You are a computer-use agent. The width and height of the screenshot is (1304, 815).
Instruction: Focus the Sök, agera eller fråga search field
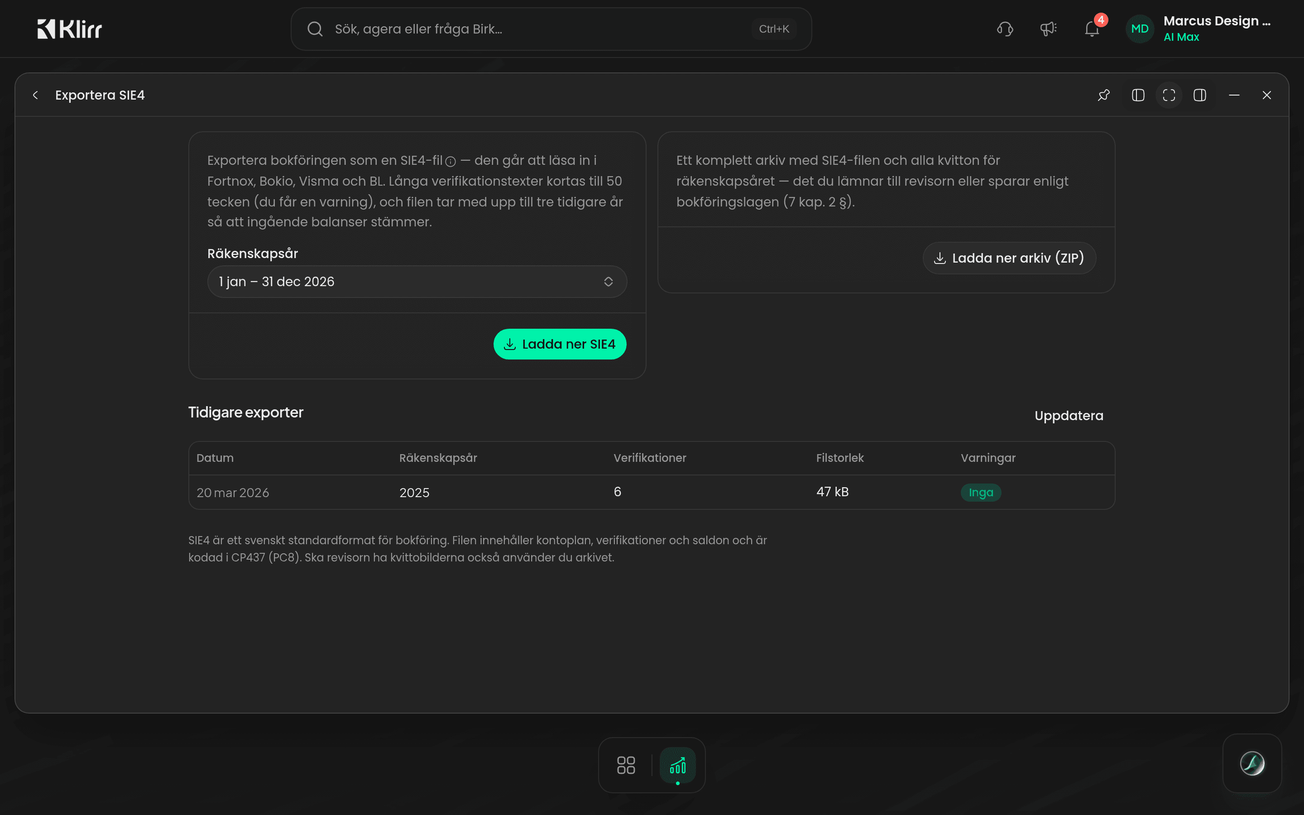(551, 29)
